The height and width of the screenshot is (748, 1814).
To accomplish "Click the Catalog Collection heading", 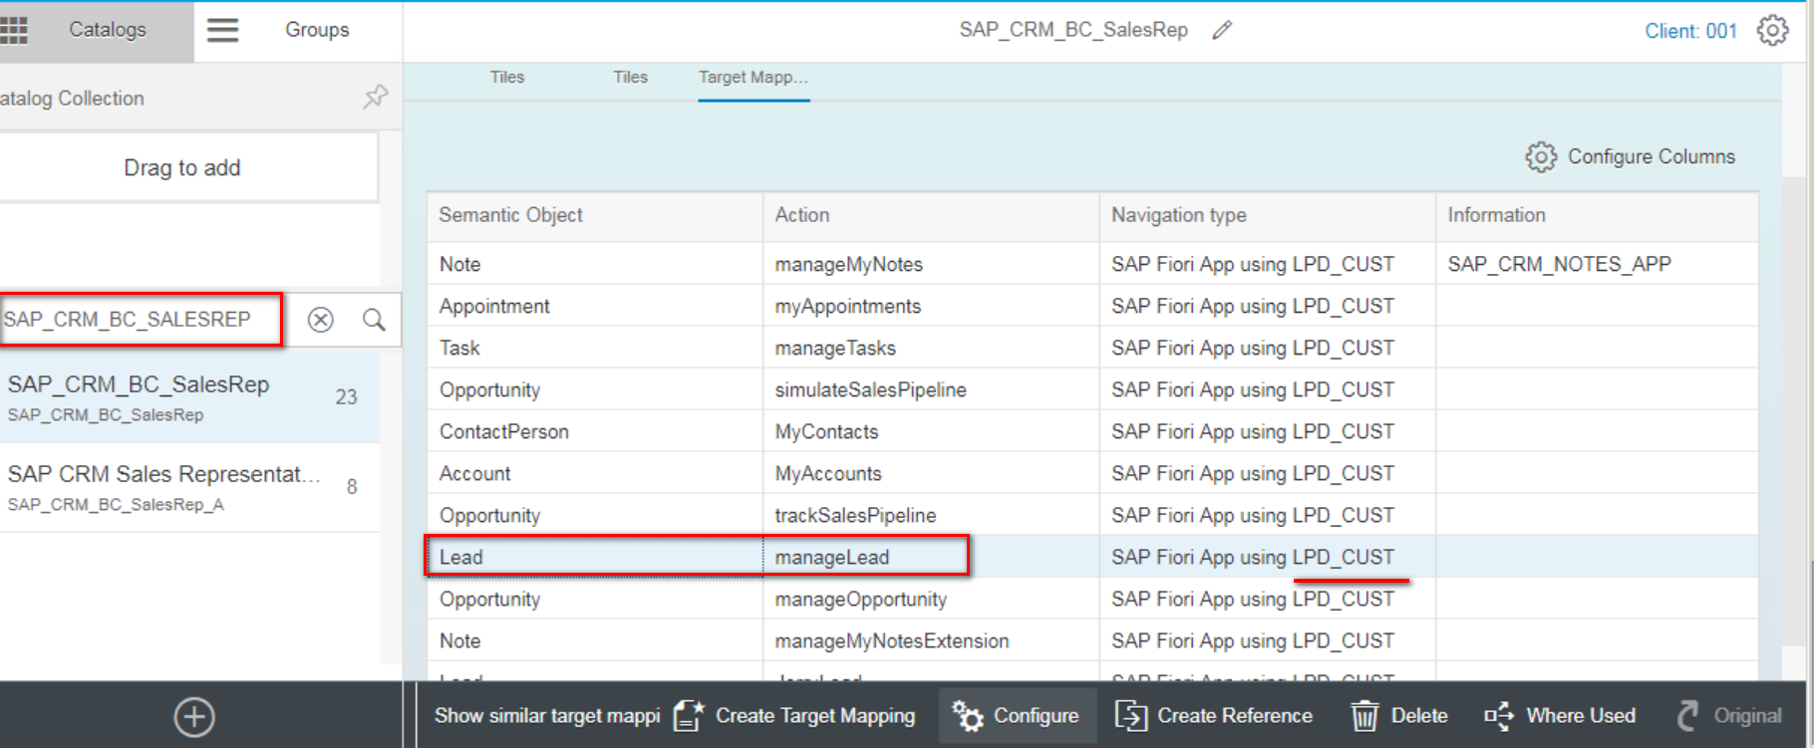I will 72,98.
